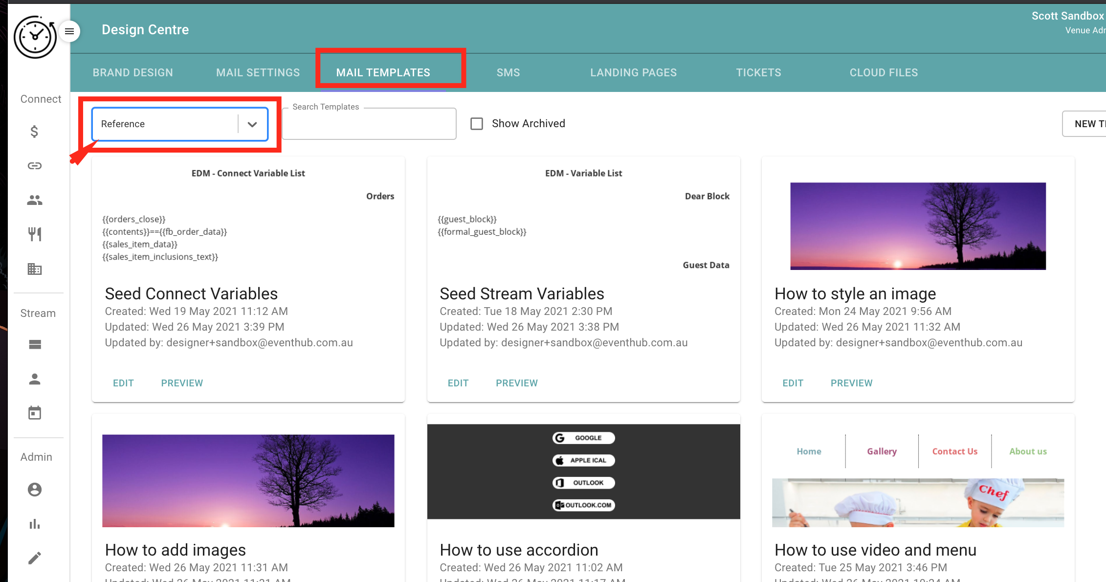Open the Landing Pages tab
1106x582 pixels.
coord(633,72)
